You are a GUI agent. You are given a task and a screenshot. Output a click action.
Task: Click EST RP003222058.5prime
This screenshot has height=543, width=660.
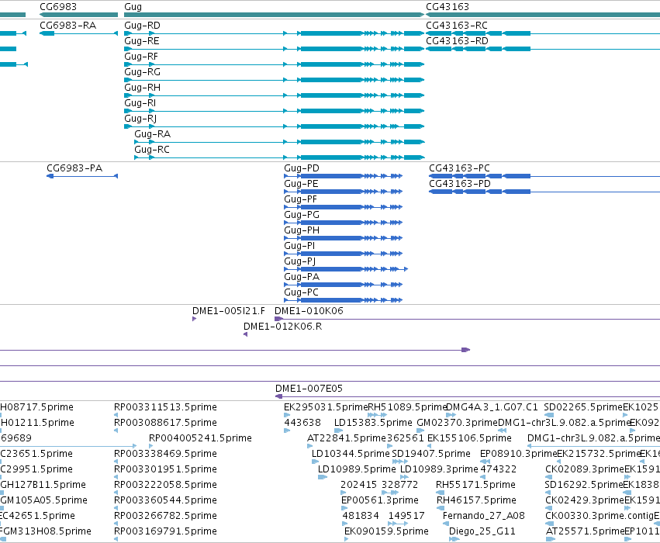165,485
